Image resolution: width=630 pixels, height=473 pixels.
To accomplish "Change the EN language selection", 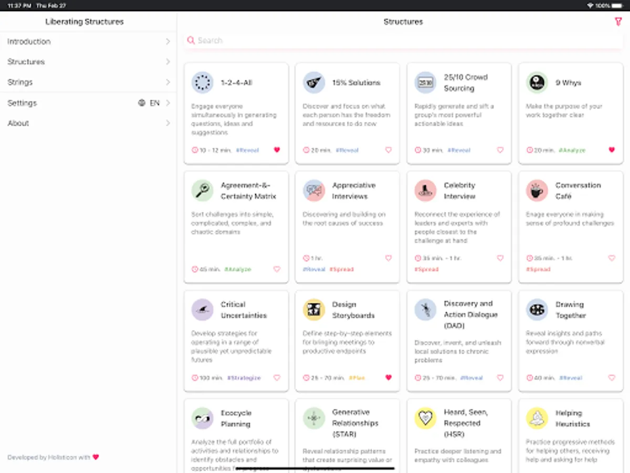I will 154,103.
